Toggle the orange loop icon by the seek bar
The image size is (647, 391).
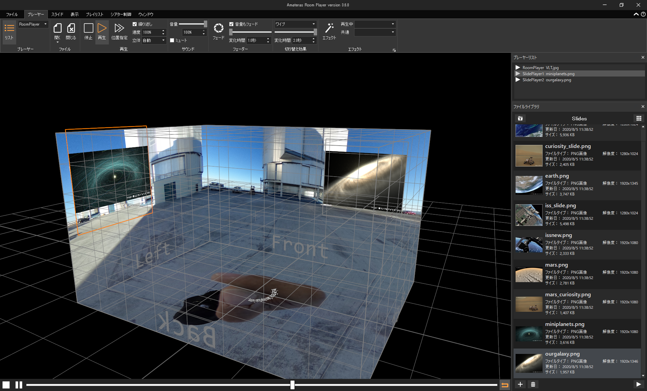[x=505, y=385]
